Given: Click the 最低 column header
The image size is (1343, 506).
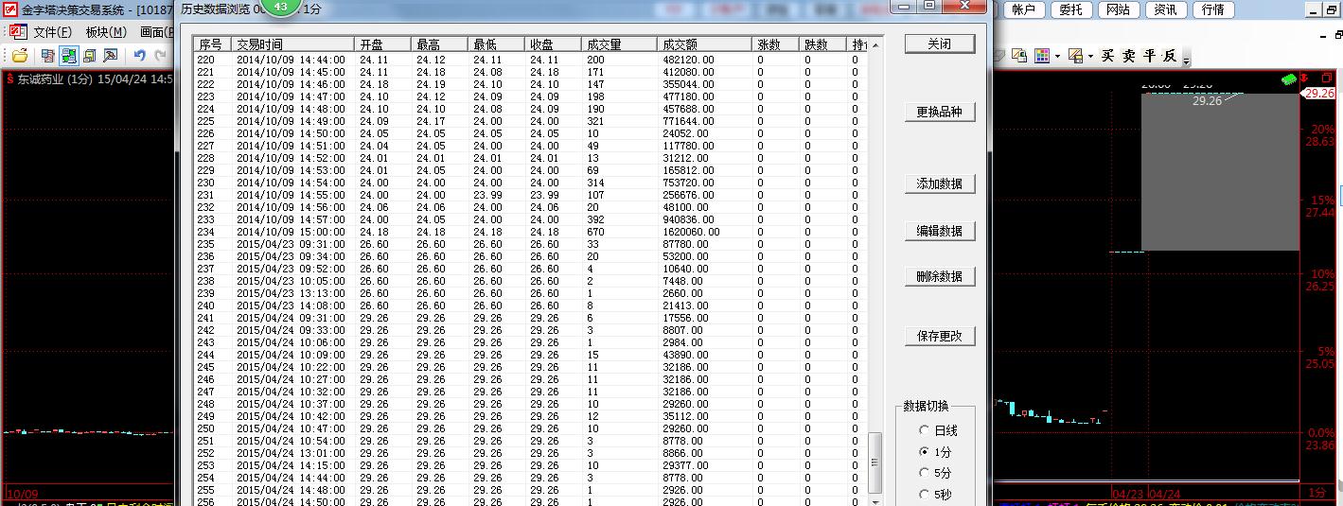Looking at the screenshot, I should click(496, 44).
